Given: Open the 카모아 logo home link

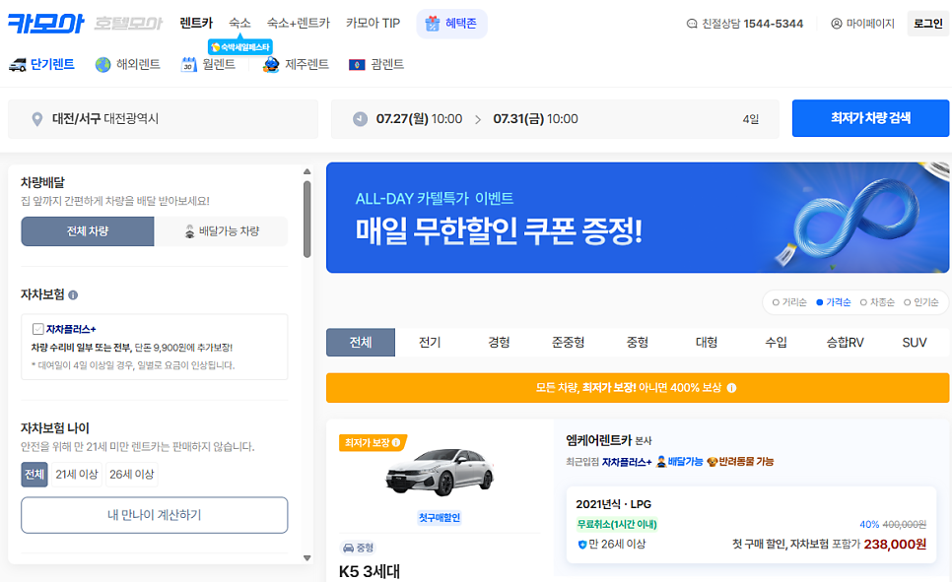Looking at the screenshot, I should [x=46, y=24].
